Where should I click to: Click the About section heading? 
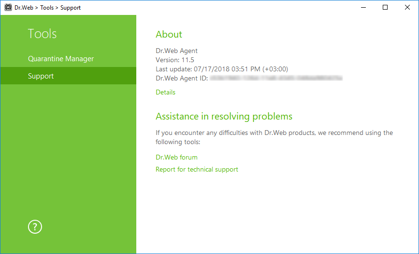coord(169,34)
